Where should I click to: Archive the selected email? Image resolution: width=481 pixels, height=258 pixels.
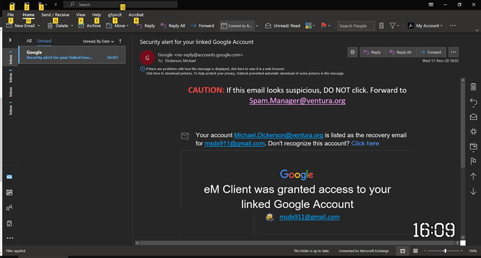point(89,26)
